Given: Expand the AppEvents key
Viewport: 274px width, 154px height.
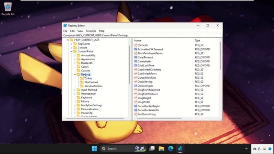Looking at the screenshot, I should [x=71, y=44].
